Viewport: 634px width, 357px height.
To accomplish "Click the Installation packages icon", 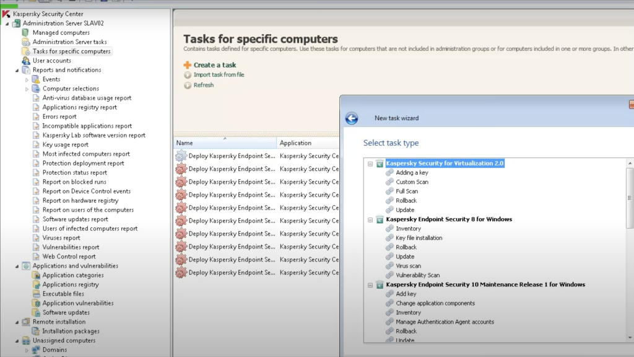I will pyautogui.click(x=36, y=331).
